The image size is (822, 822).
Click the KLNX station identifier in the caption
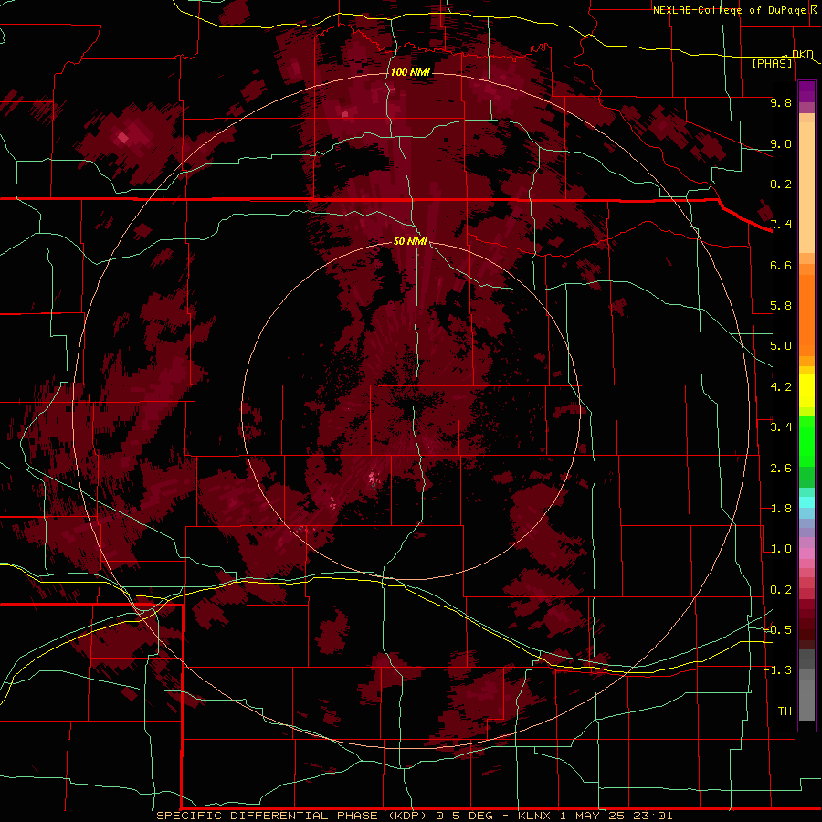click(534, 816)
